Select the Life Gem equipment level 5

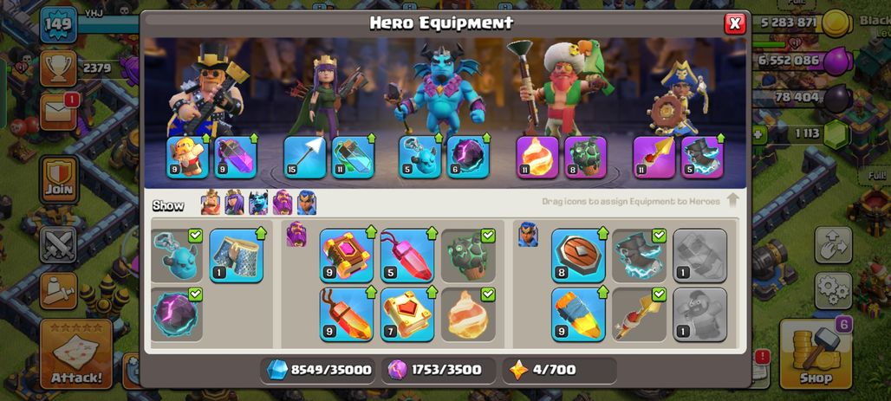pyautogui.click(x=406, y=255)
